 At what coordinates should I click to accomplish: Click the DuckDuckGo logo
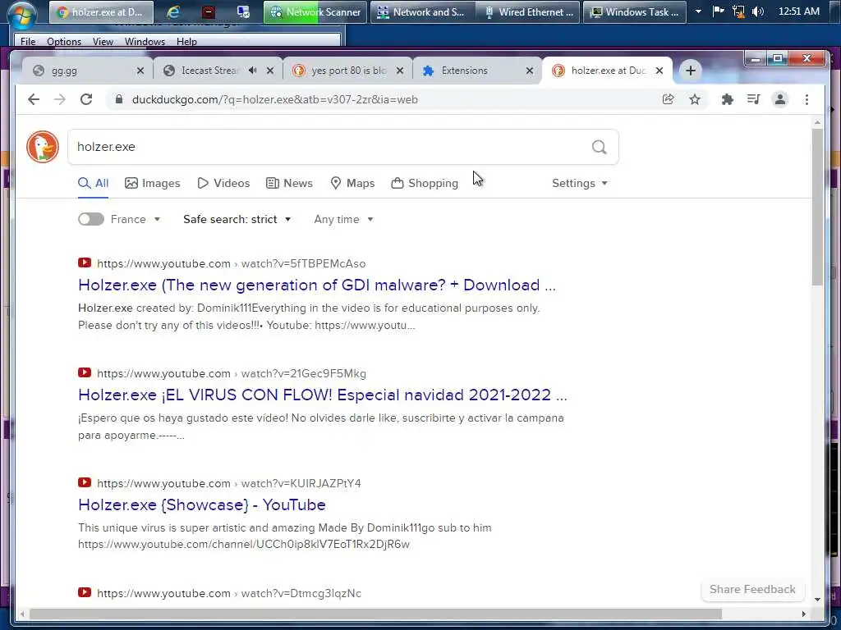pyautogui.click(x=43, y=146)
